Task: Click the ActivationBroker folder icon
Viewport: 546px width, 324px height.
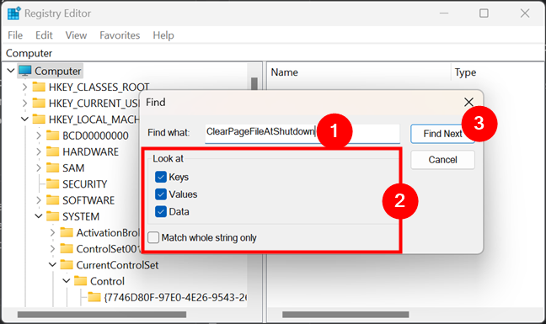Action: pos(67,232)
